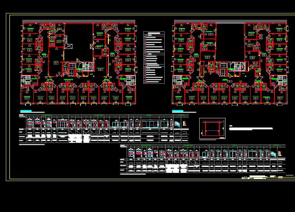295x212 pixels.
Task: Select the yellow door symbol ending the upper schedule
Action: [x=185, y=124]
